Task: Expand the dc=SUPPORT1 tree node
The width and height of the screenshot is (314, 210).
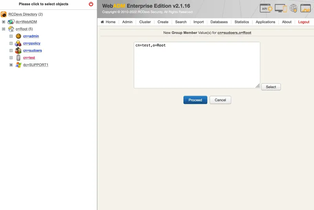Action: pos(11,65)
